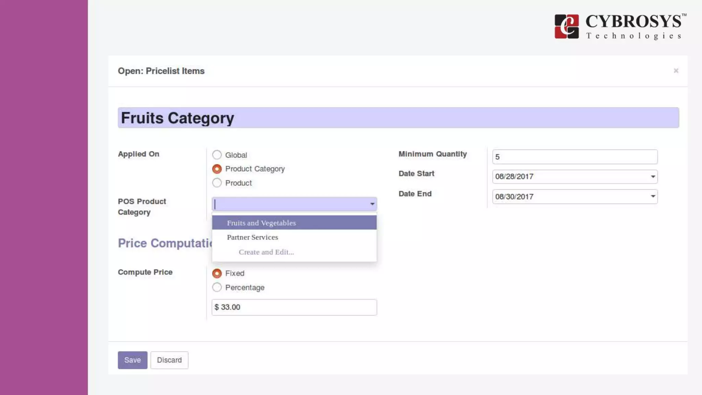Pick Partner Services from list
The image size is (702, 395).
[x=252, y=237]
